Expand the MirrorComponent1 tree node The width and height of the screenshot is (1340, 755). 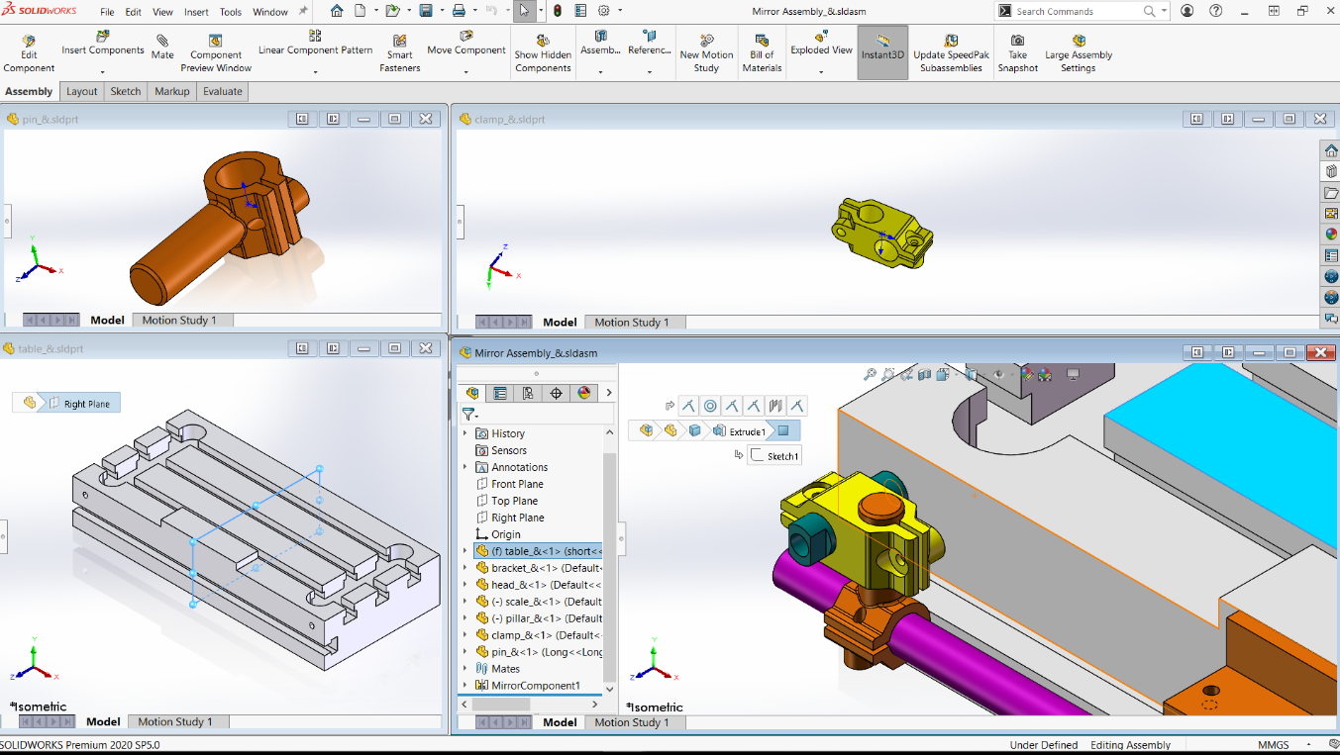465,686
